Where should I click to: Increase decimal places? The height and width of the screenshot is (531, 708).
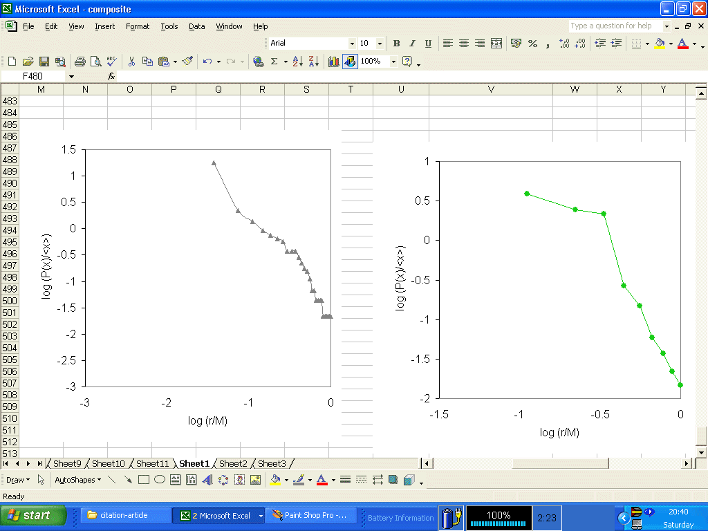(x=564, y=44)
